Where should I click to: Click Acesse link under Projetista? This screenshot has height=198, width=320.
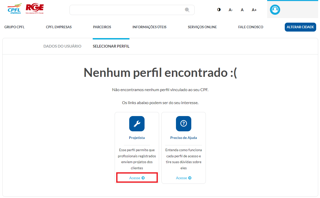coord(137,178)
